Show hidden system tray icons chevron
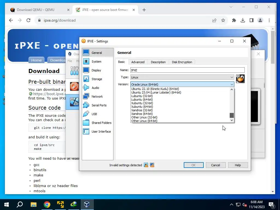 tap(231, 205)
